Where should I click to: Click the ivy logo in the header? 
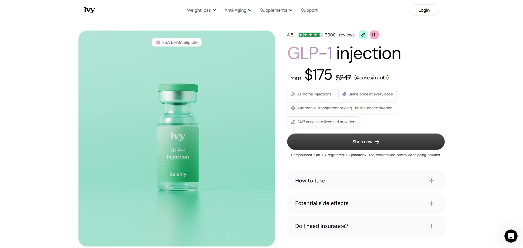[x=89, y=10]
